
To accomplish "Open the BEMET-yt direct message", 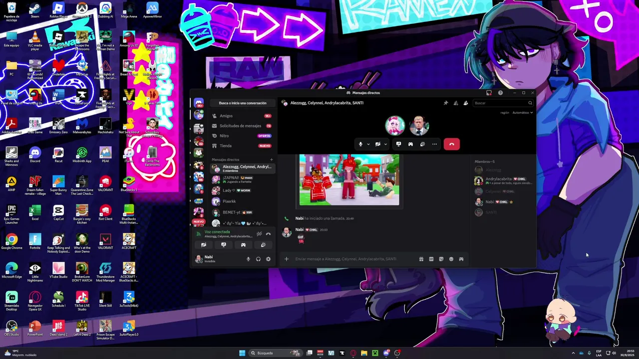I will (x=242, y=212).
